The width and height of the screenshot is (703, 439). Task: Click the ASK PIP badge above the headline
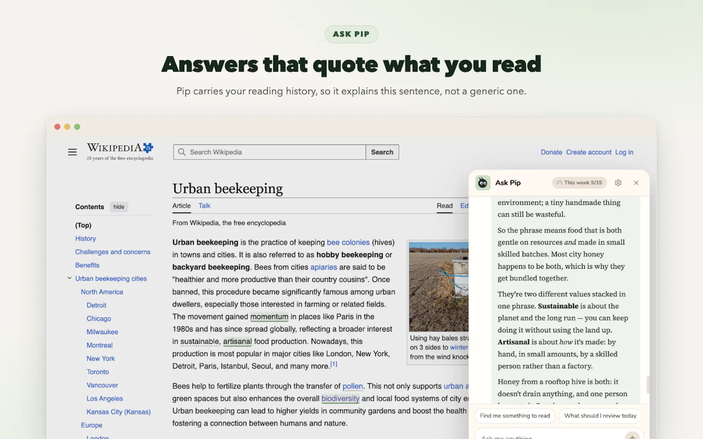tap(351, 34)
